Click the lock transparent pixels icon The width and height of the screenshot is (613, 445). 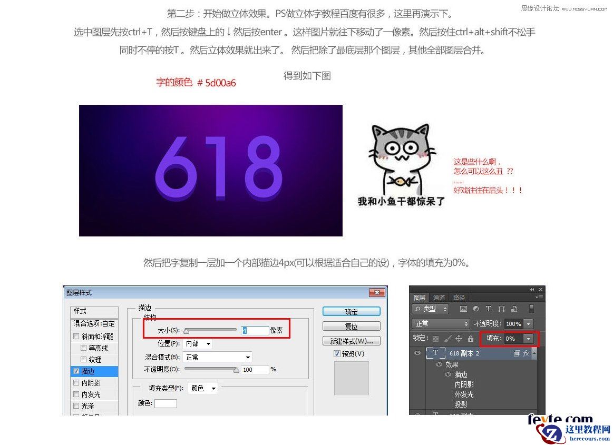[436, 339]
